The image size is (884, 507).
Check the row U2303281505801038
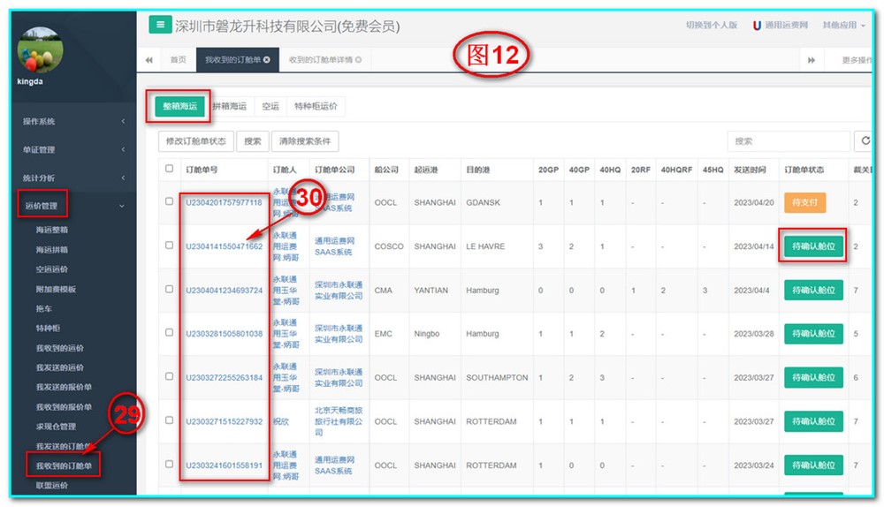click(169, 332)
